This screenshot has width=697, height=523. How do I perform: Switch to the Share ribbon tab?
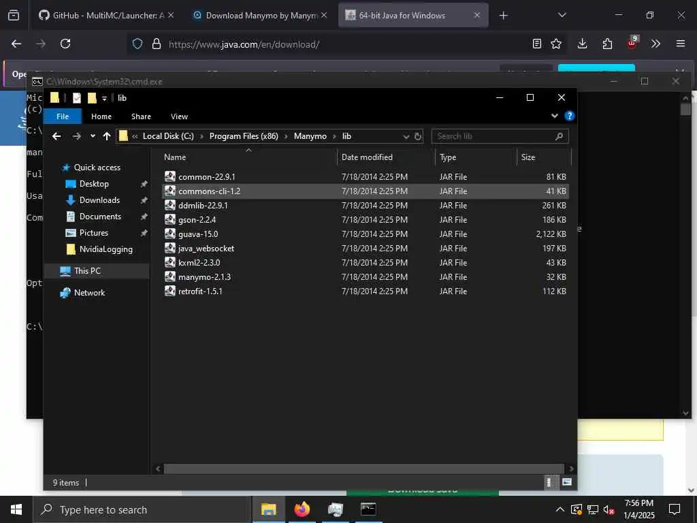click(x=141, y=116)
